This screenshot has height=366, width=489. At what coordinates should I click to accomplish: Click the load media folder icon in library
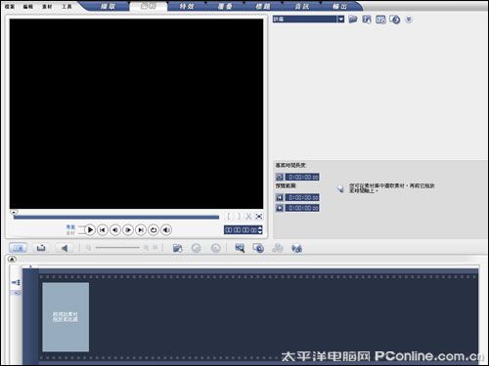[x=353, y=20]
